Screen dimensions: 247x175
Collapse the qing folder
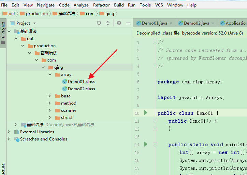pos(43,67)
